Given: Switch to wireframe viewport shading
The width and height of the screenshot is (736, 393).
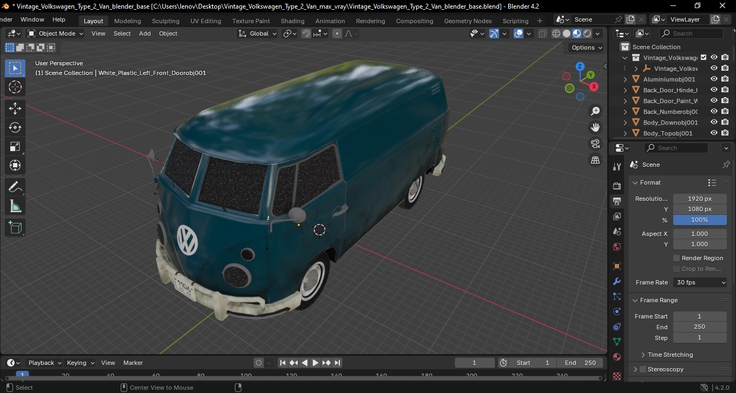Looking at the screenshot, I should (556, 33).
